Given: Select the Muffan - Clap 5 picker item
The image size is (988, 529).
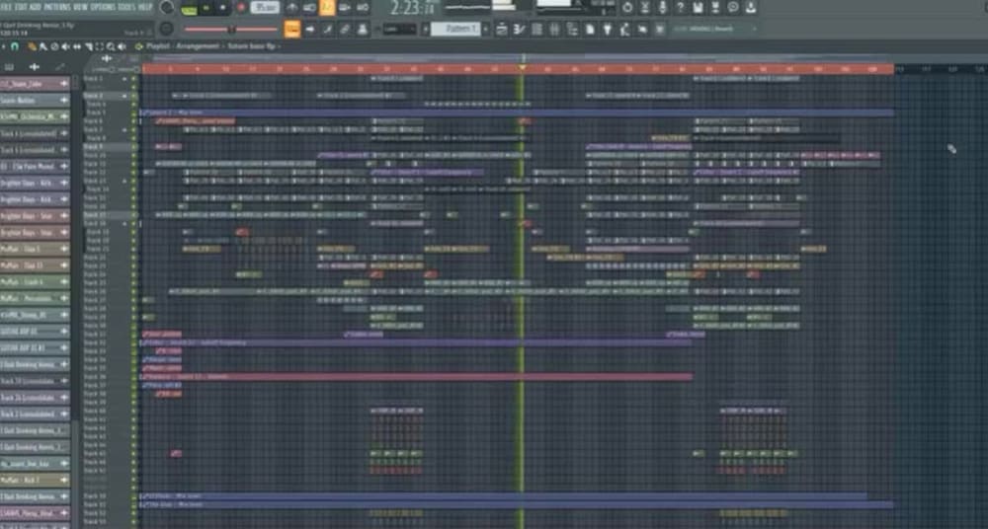Looking at the screenshot, I should (34, 249).
